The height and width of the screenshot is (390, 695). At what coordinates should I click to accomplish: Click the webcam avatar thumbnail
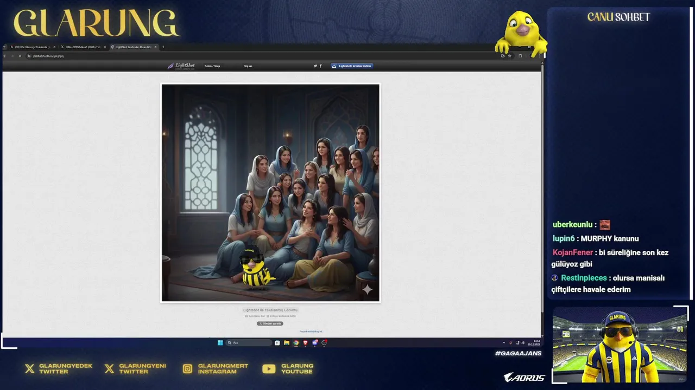pyautogui.click(x=618, y=345)
